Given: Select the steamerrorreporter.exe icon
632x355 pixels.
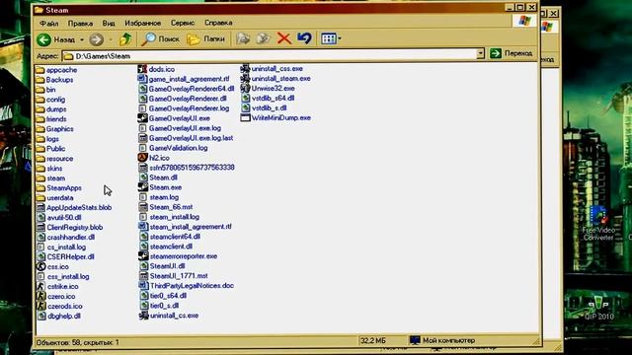Looking at the screenshot, I should [x=143, y=256].
